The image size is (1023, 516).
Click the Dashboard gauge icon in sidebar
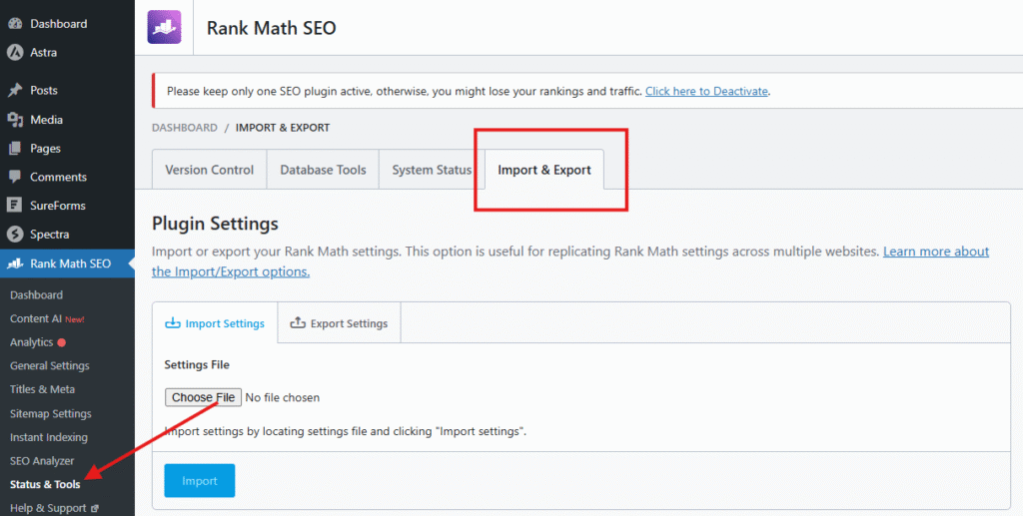click(14, 24)
